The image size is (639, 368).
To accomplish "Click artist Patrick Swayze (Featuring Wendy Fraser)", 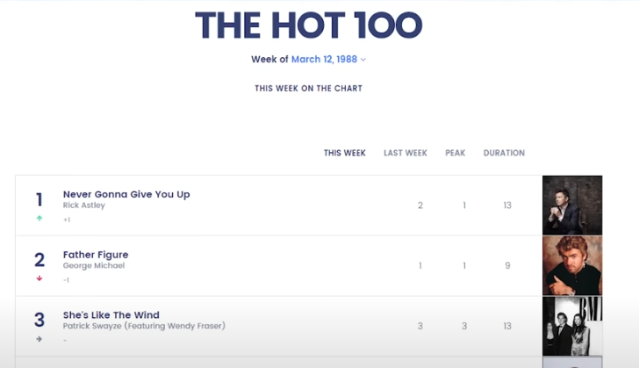I will click(144, 326).
